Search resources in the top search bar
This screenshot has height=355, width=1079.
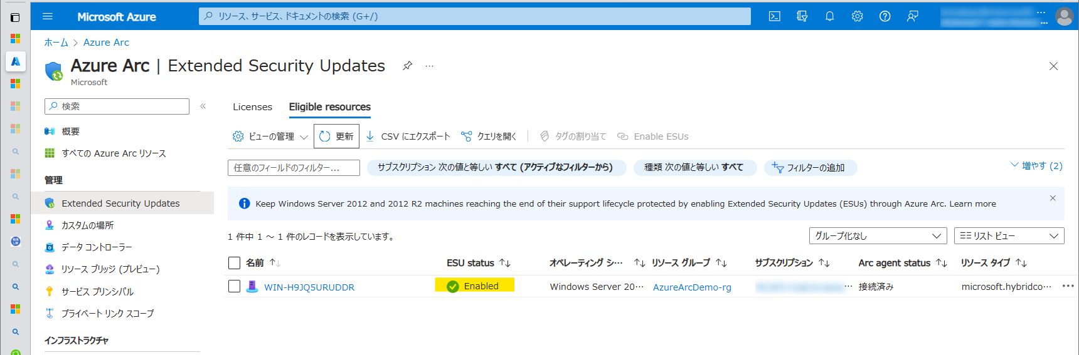coord(475,16)
